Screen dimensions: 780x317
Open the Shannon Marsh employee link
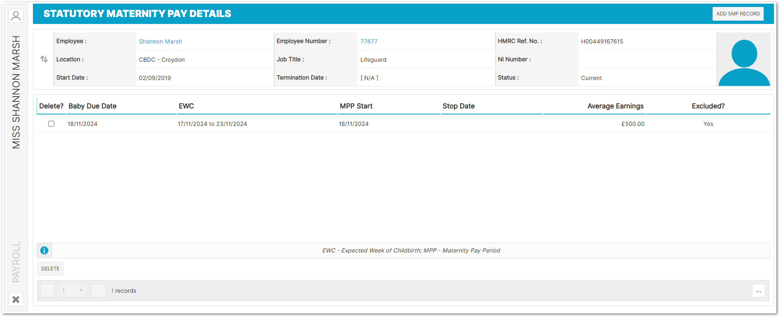tap(160, 41)
